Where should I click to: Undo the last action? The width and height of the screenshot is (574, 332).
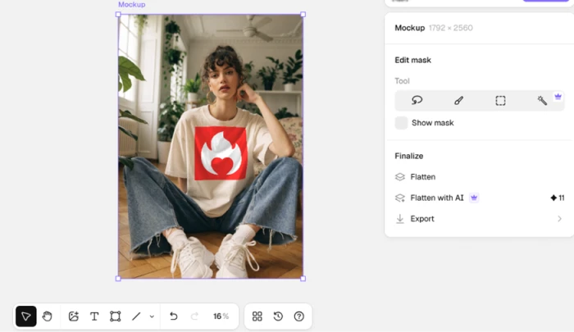174,316
